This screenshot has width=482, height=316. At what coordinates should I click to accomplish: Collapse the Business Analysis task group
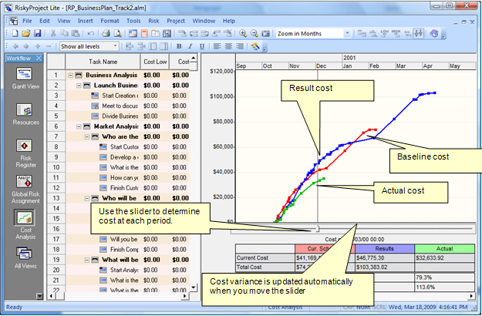[x=70, y=75]
